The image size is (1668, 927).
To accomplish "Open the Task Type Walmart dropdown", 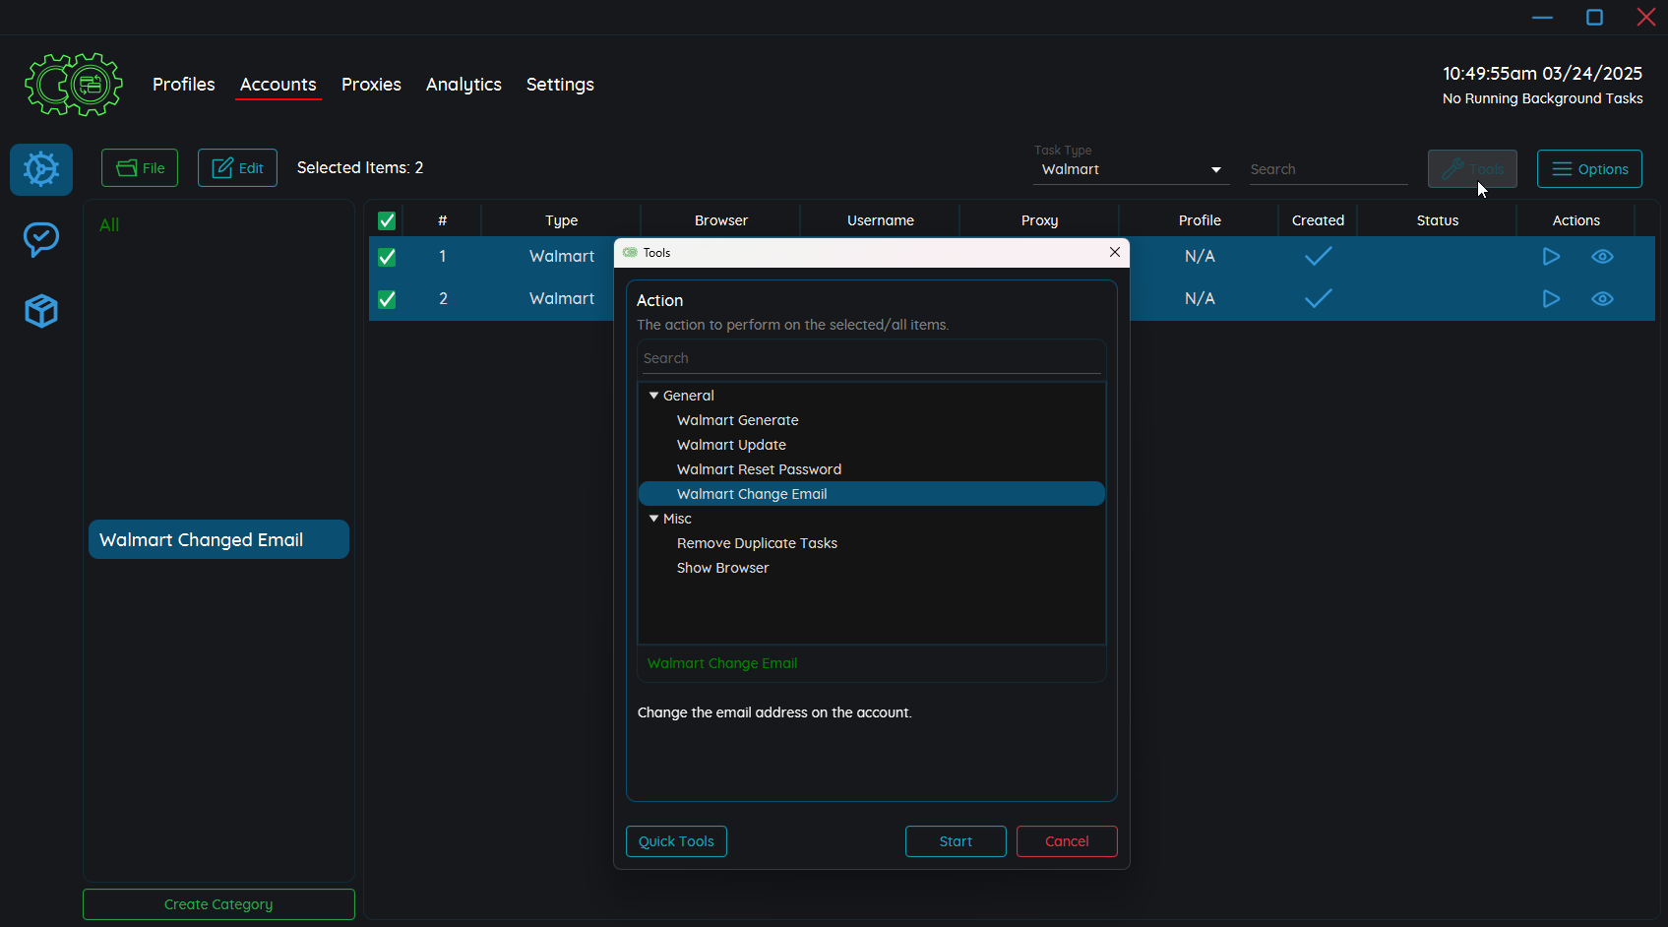I will [x=1132, y=169].
